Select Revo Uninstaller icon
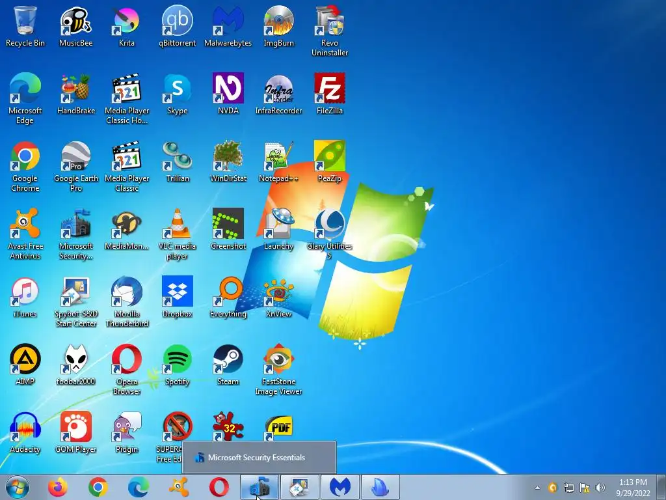The width and height of the screenshot is (666, 500). click(x=330, y=31)
